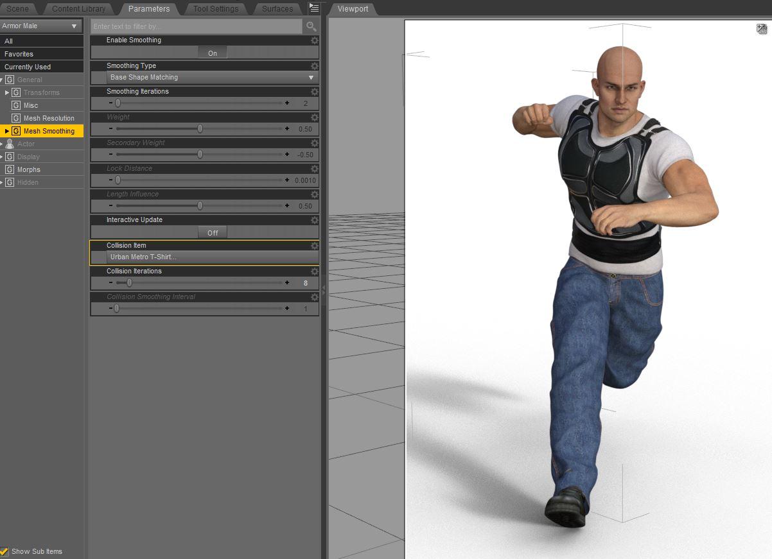Click the Lock Distance value 0.0010

[x=305, y=180]
